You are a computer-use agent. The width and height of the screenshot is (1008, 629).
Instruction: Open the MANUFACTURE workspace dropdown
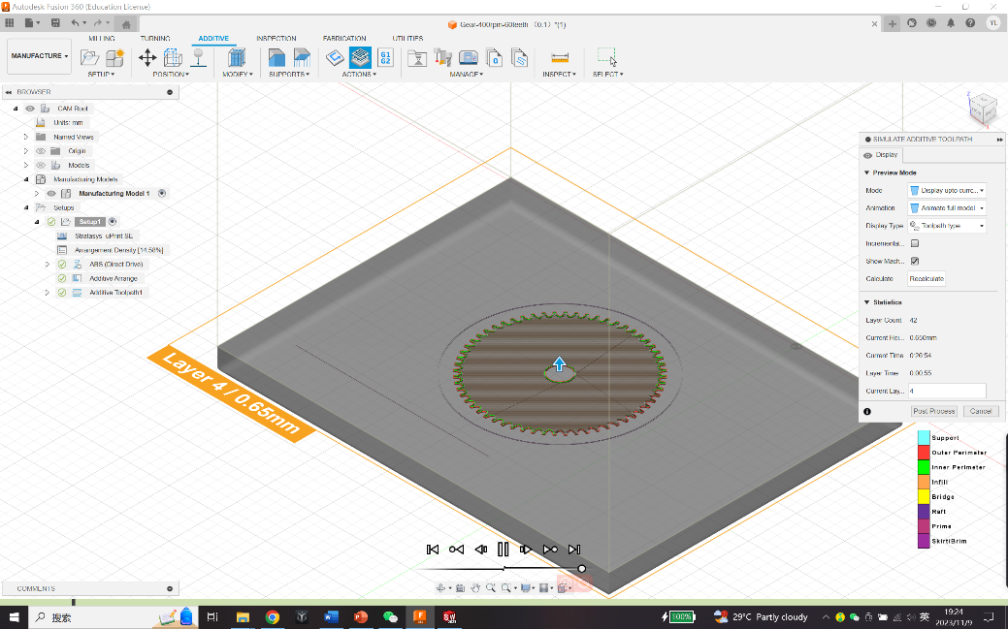[39, 56]
